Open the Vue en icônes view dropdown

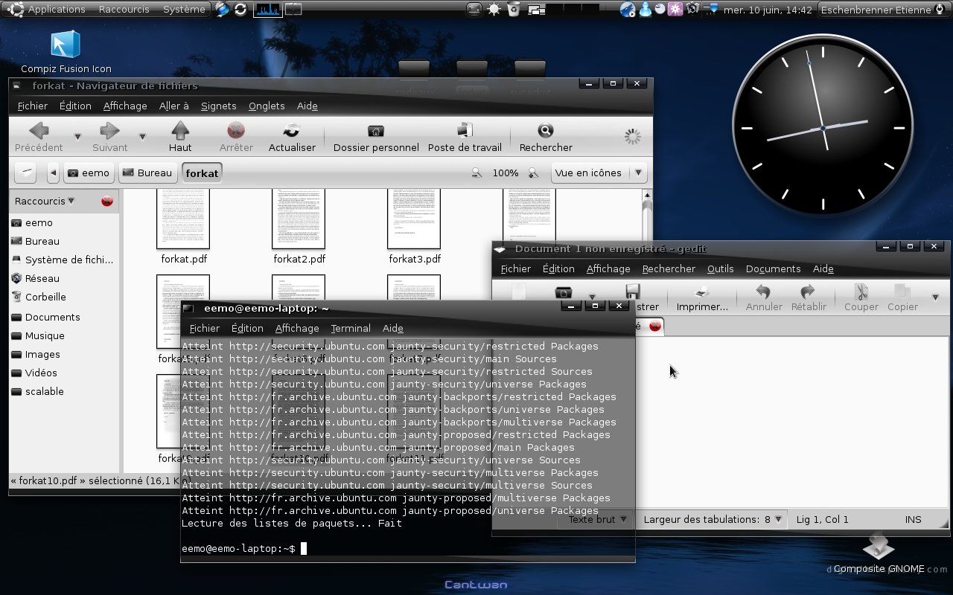[598, 173]
